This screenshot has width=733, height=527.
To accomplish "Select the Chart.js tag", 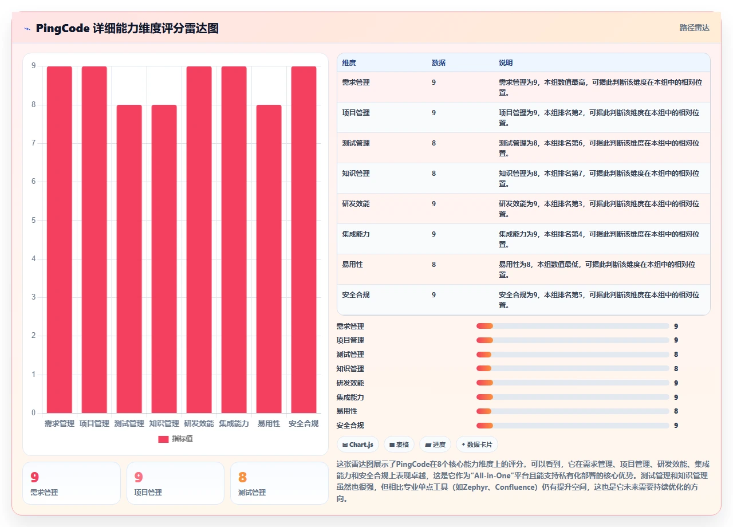I will click(358, 445).
